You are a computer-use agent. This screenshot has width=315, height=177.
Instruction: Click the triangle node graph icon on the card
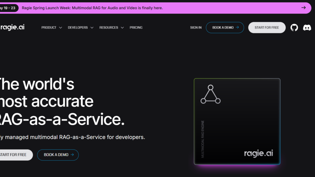click(211, 95)
